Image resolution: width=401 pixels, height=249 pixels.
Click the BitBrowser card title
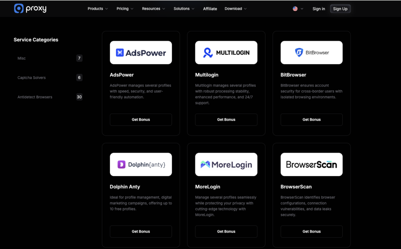click(293, 75)
